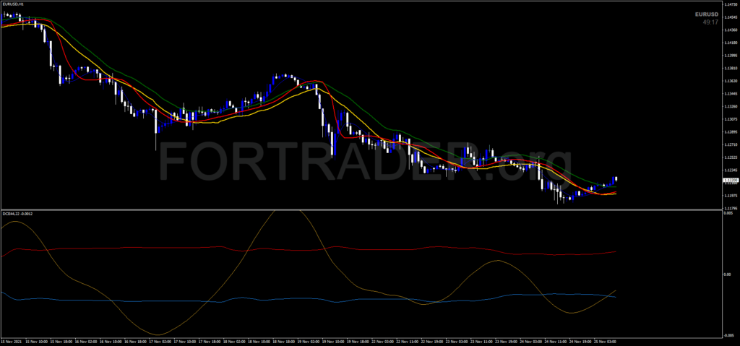The image size is (740, 346).
Task: Click the 1.11795 level on the price scale
Action: pyautogui.click(x=730, y=208)
